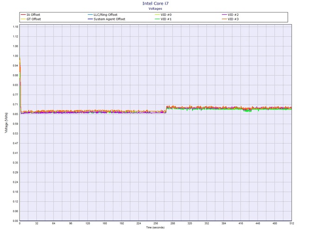This screenshot has width=311, height=233.
Task: Click the 32 tick on time axis
Action: click(37, 223)
